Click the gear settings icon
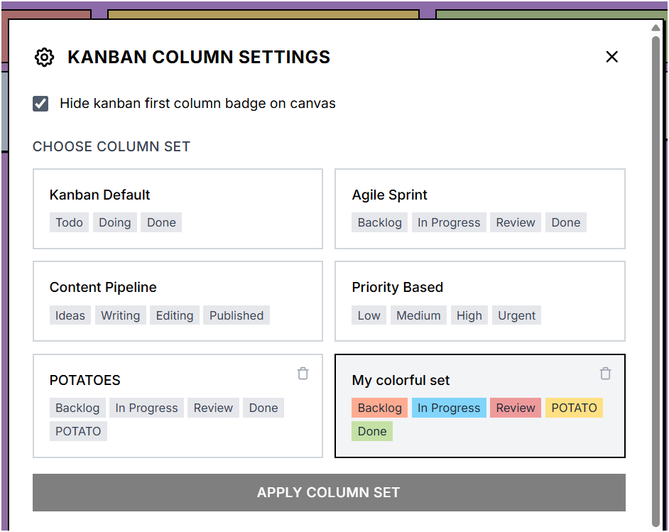Screen dimensions: 669x532 tap(44, 57)
